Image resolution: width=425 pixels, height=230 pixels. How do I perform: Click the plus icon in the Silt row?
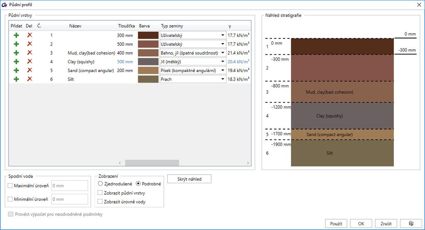pos(16,79)
